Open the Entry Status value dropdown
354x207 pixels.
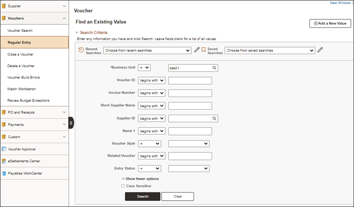[x=189, y=169]
